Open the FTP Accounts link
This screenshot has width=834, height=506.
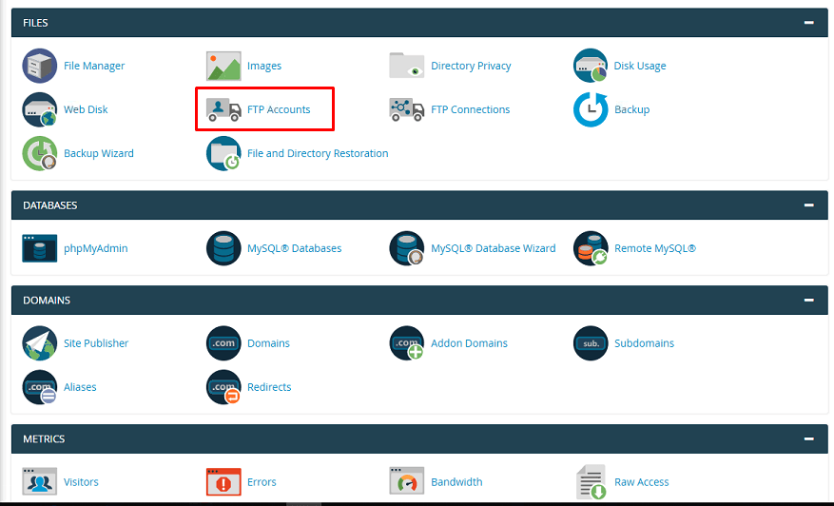coord(279,109)
